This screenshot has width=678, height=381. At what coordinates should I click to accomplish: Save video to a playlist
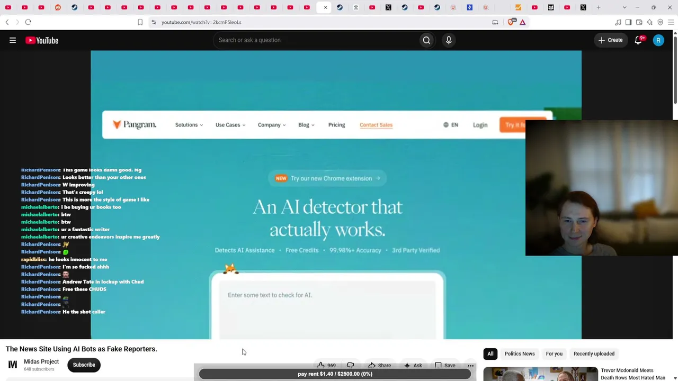[444, 365]
